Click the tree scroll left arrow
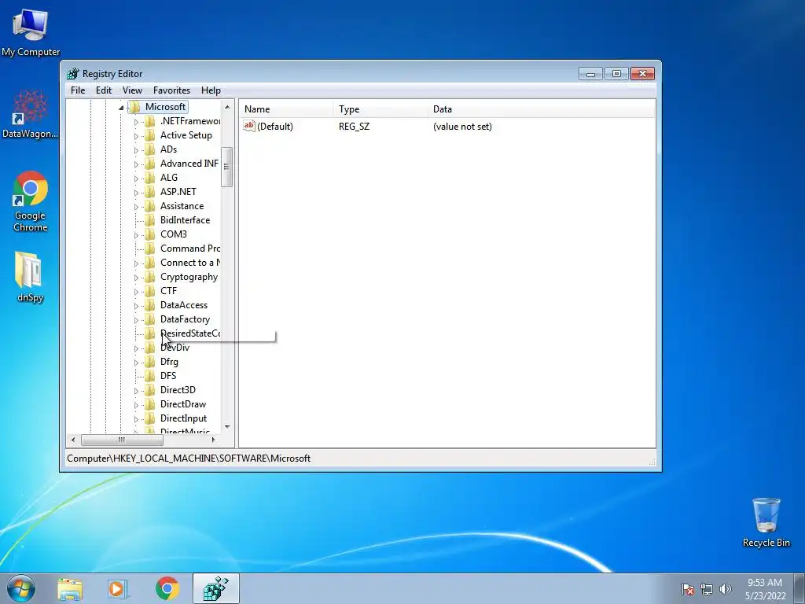The image size is (805, 604). pyautogui.click(x=73, y=440)
